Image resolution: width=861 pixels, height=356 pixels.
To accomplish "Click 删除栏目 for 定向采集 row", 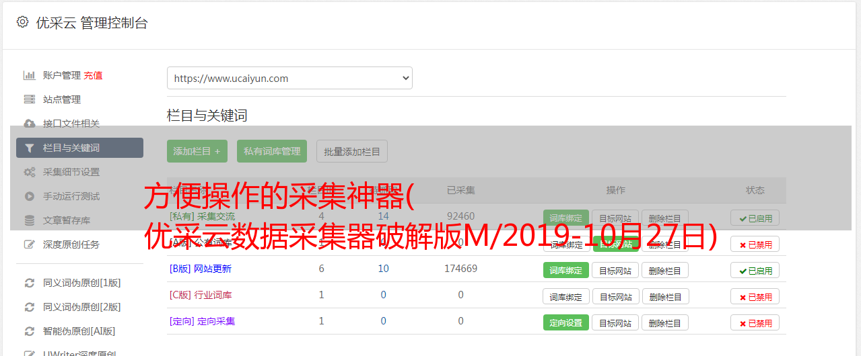I will [665, 323].
